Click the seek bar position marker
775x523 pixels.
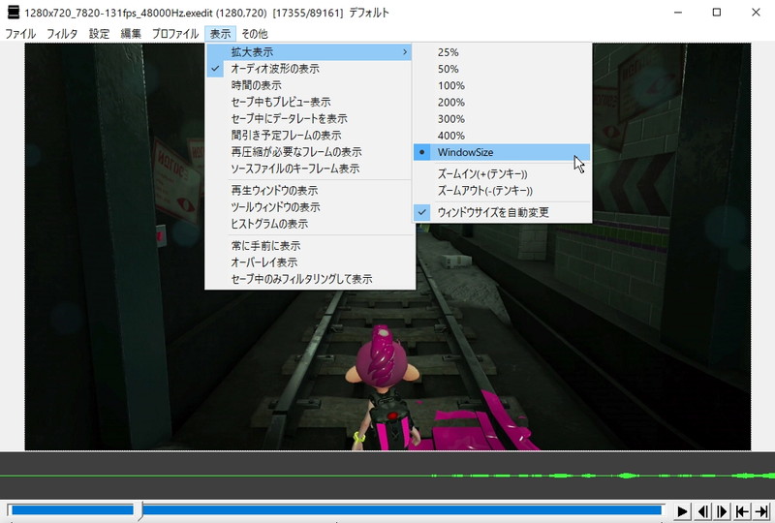pyautogui.click(x=139, y=510)
